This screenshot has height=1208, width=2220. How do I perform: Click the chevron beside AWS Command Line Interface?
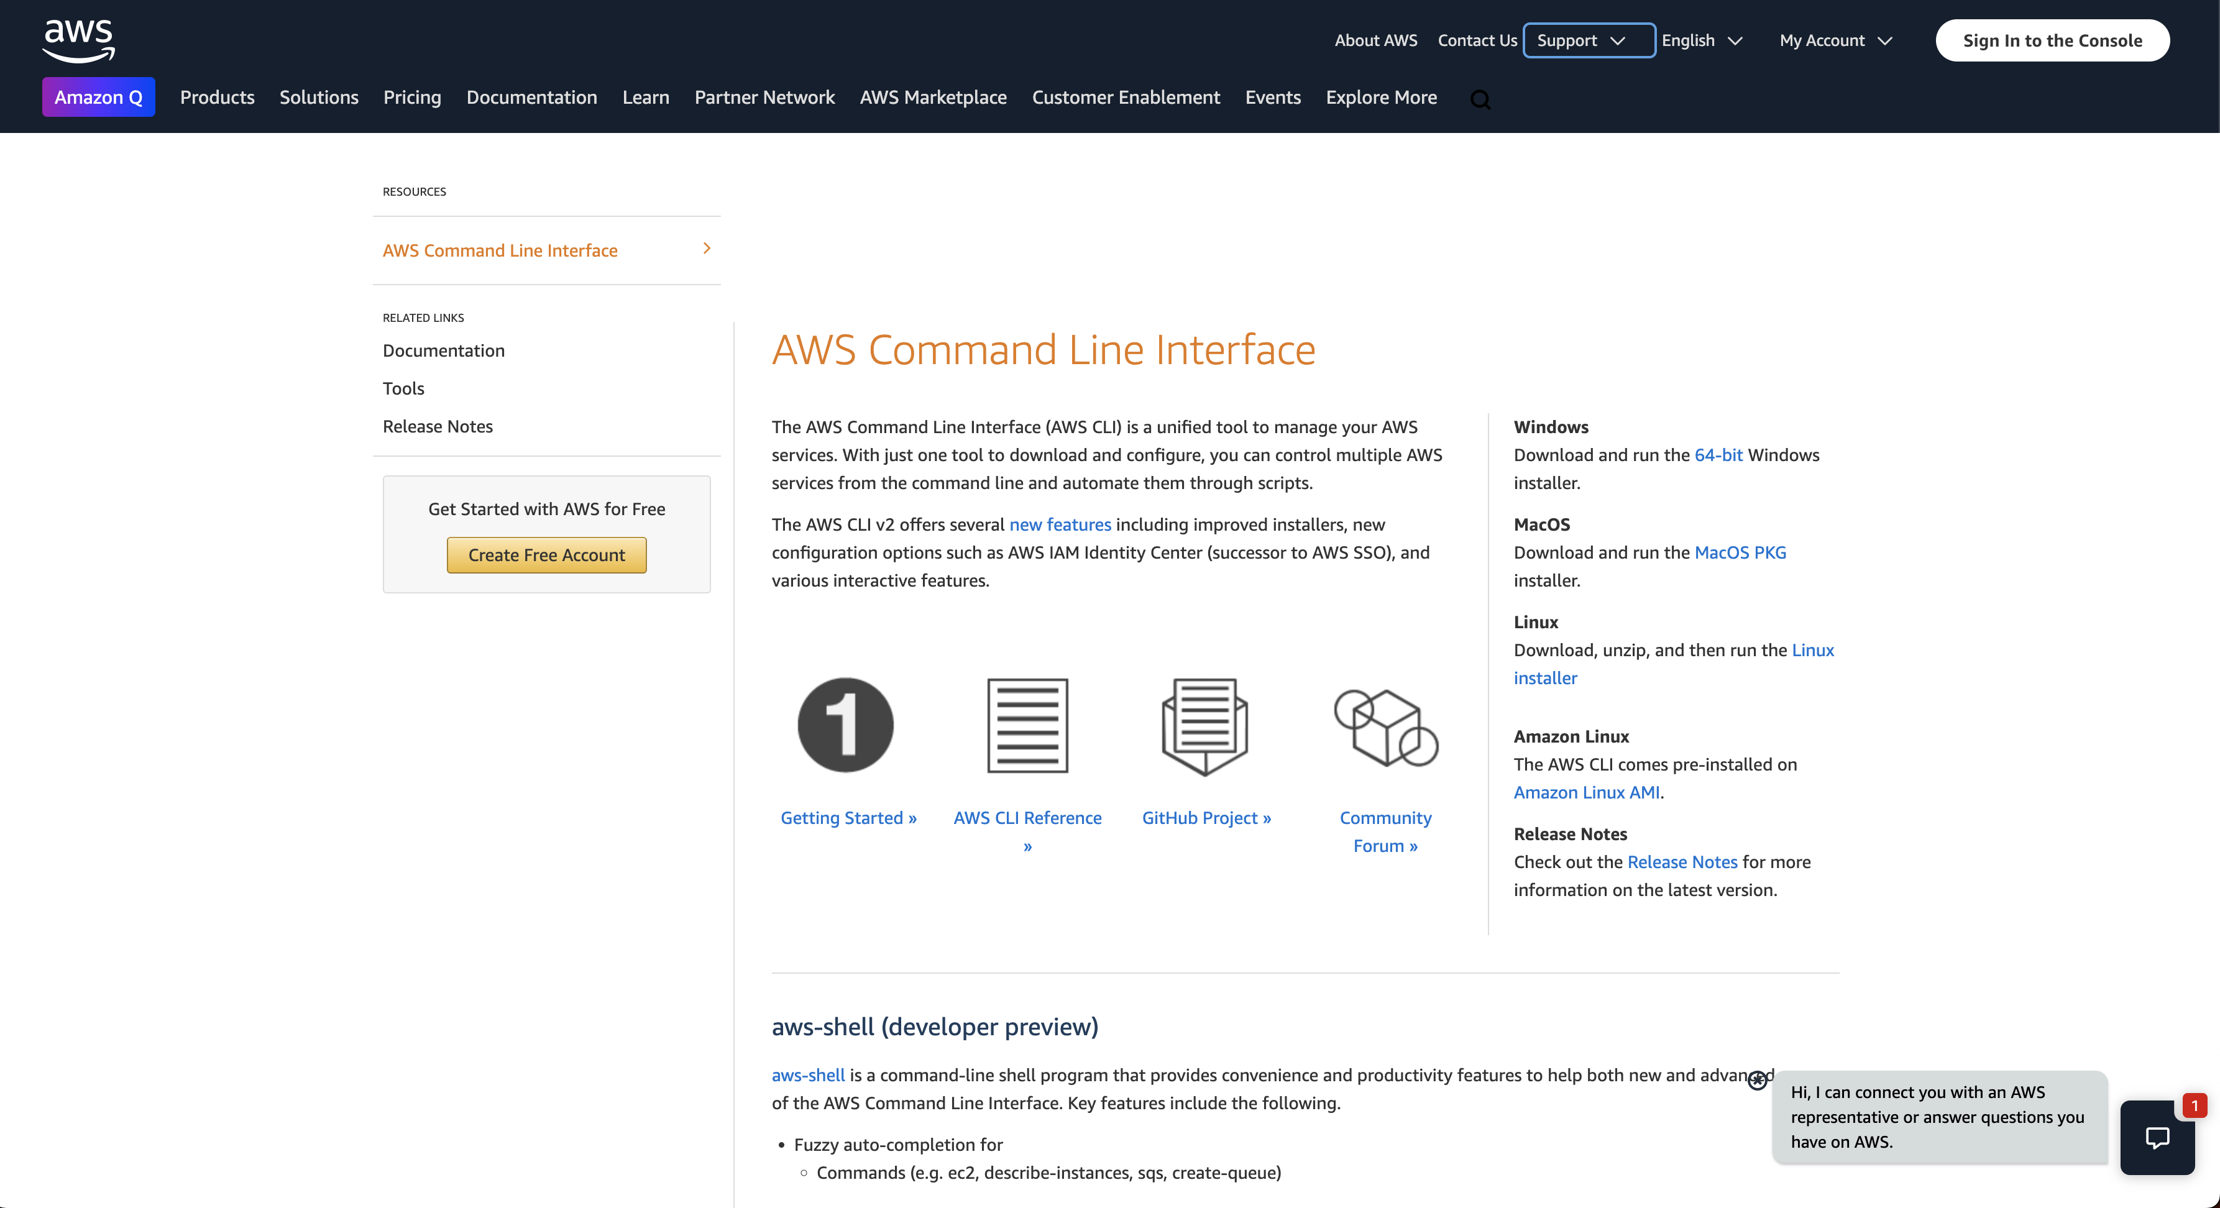coord(707,249)
